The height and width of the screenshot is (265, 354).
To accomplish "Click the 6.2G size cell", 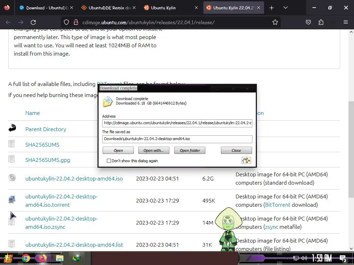I will click(x=208, y=178).
